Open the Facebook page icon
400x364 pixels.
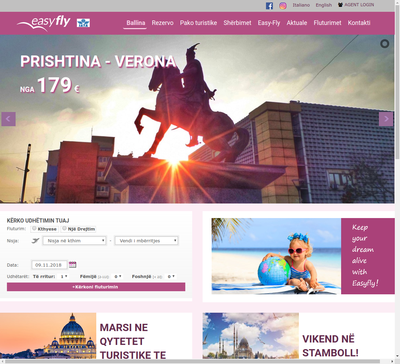(x=269, y=6)
